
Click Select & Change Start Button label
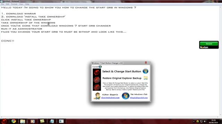(122, 71)
